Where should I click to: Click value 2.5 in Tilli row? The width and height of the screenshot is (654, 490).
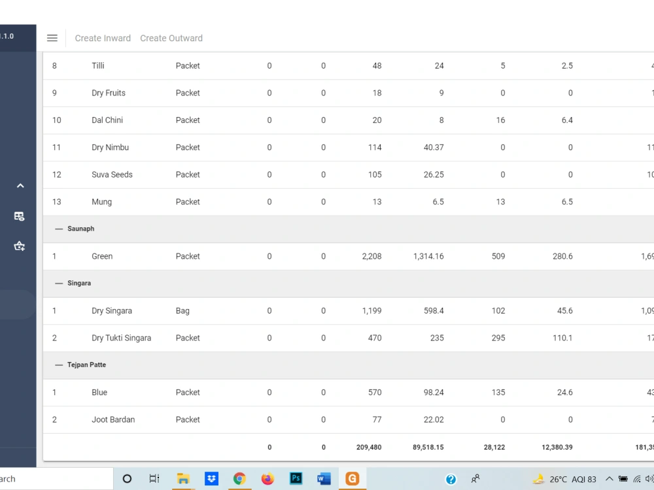tap(567, 66)
